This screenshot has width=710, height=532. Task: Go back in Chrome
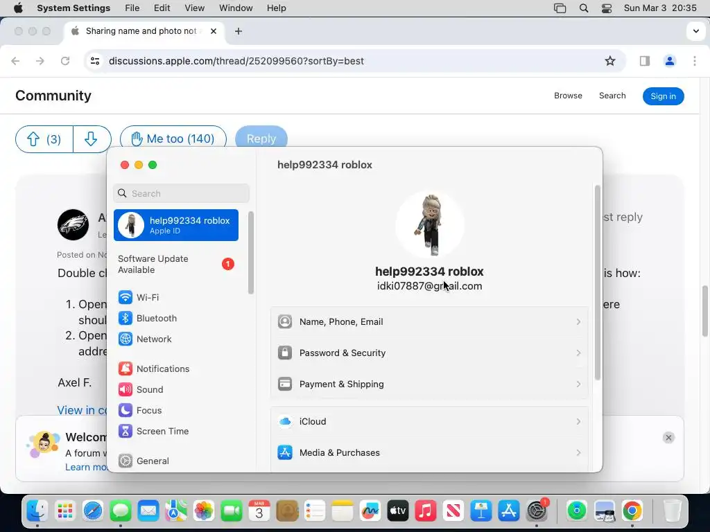pyautogui.click(x=15, y=61)
